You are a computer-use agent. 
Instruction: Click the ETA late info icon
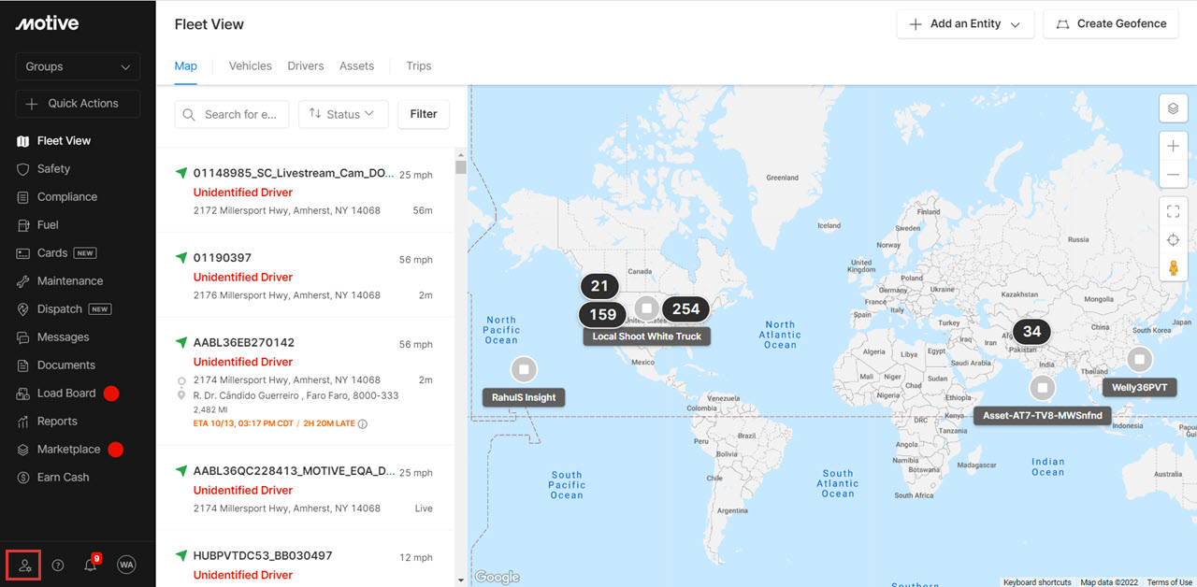tap(363, 423)
